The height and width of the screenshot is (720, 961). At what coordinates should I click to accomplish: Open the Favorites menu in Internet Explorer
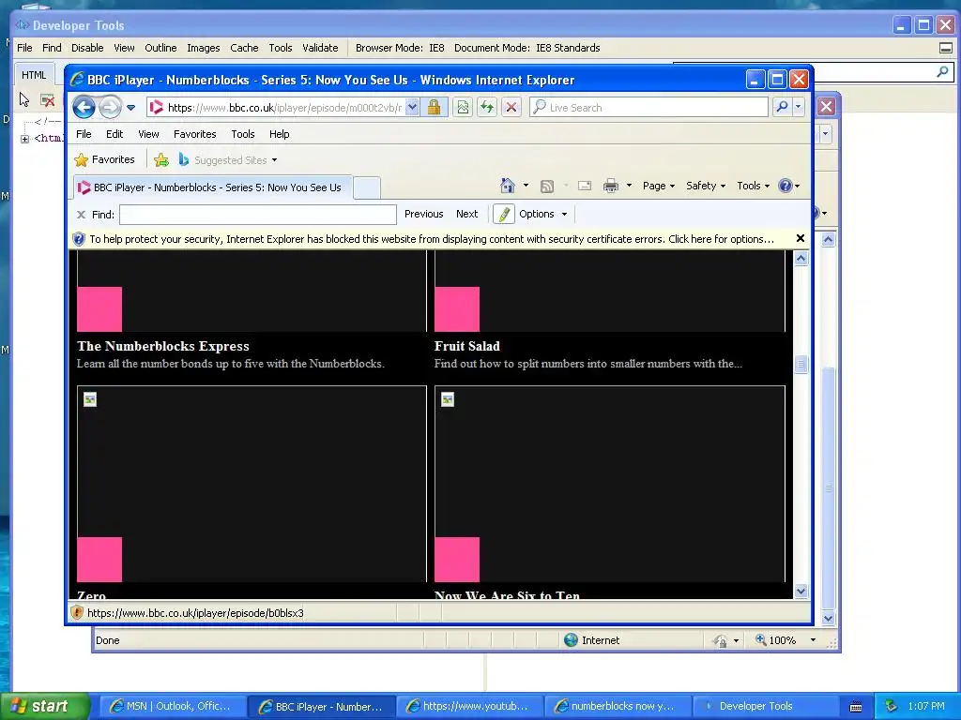pyautogui.click(x=195, y=134)
